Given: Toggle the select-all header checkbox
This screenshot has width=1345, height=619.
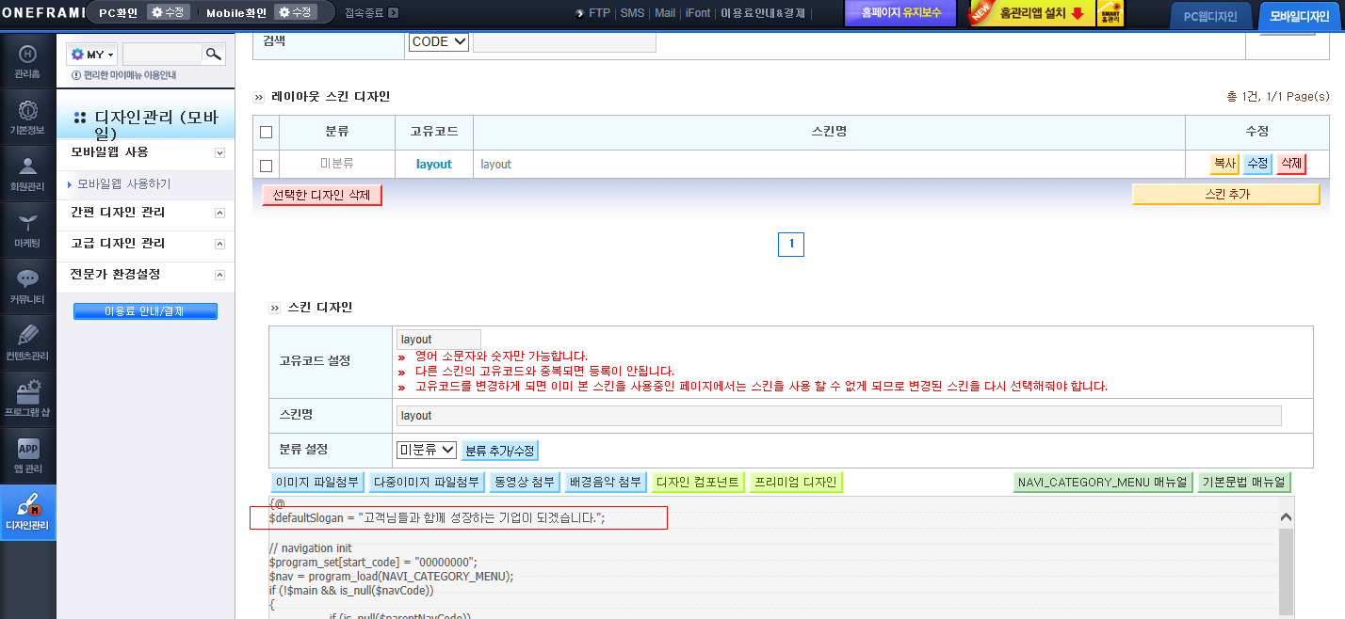Looking at the screenshot, I should [x=266, y=132].
